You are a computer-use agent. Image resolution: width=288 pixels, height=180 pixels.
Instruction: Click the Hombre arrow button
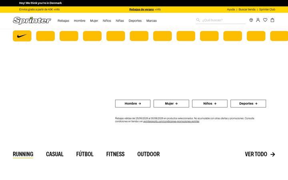pos(133,104)
